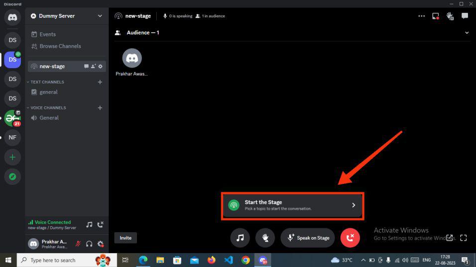Raise hand round button at bottom
Image resolution: width=476 pixels, height=267 pixels.
[x=265, y=238]
